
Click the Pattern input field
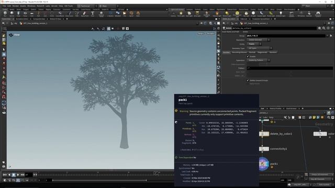point(289,68)
